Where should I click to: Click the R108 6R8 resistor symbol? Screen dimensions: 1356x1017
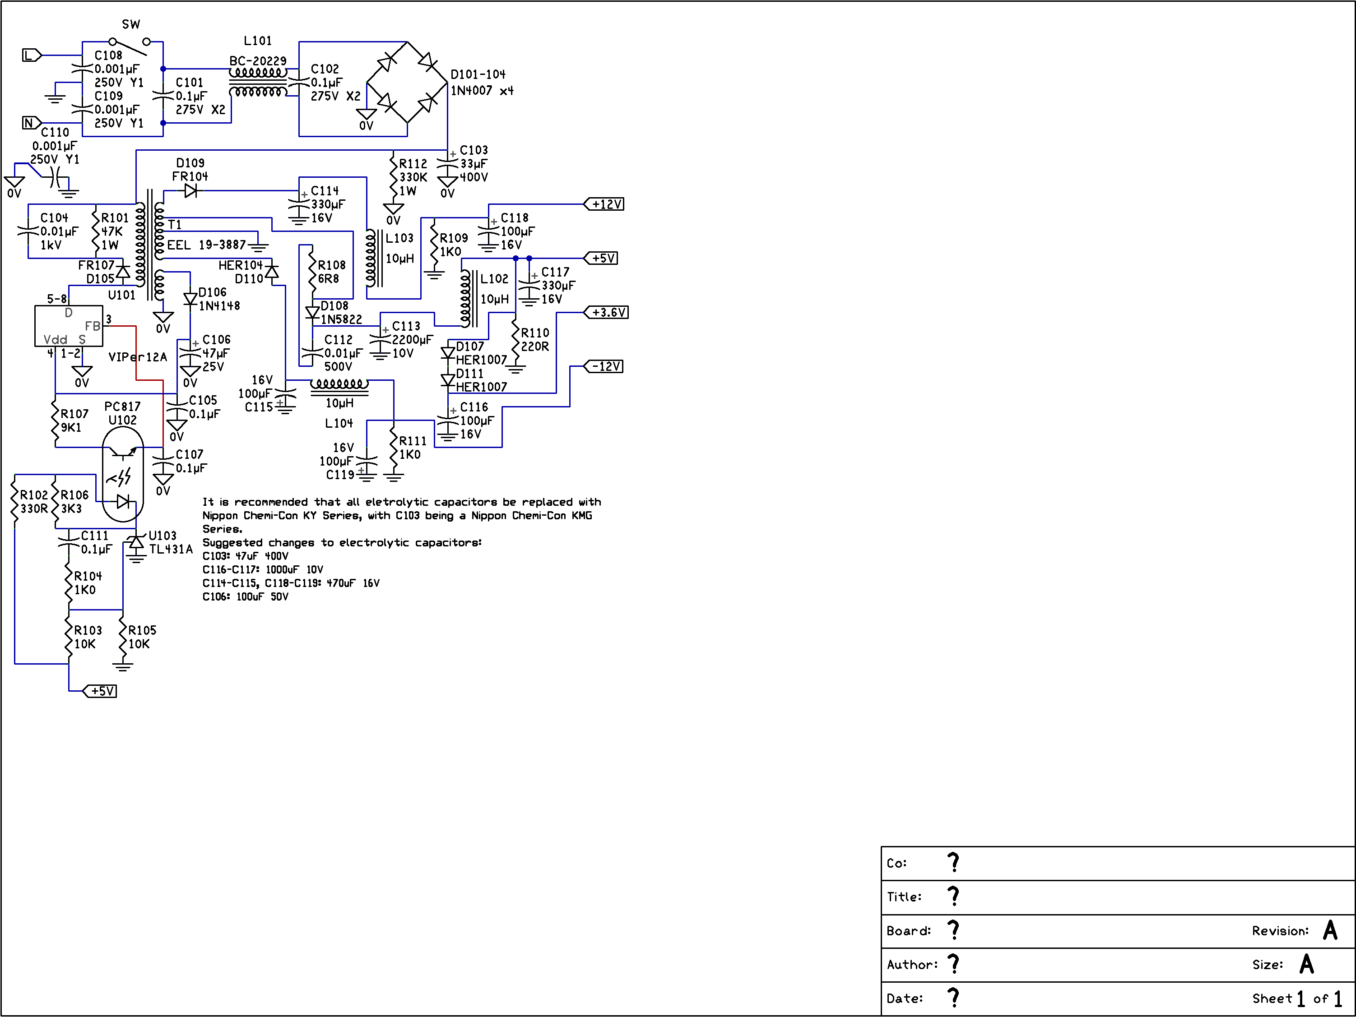313,272
